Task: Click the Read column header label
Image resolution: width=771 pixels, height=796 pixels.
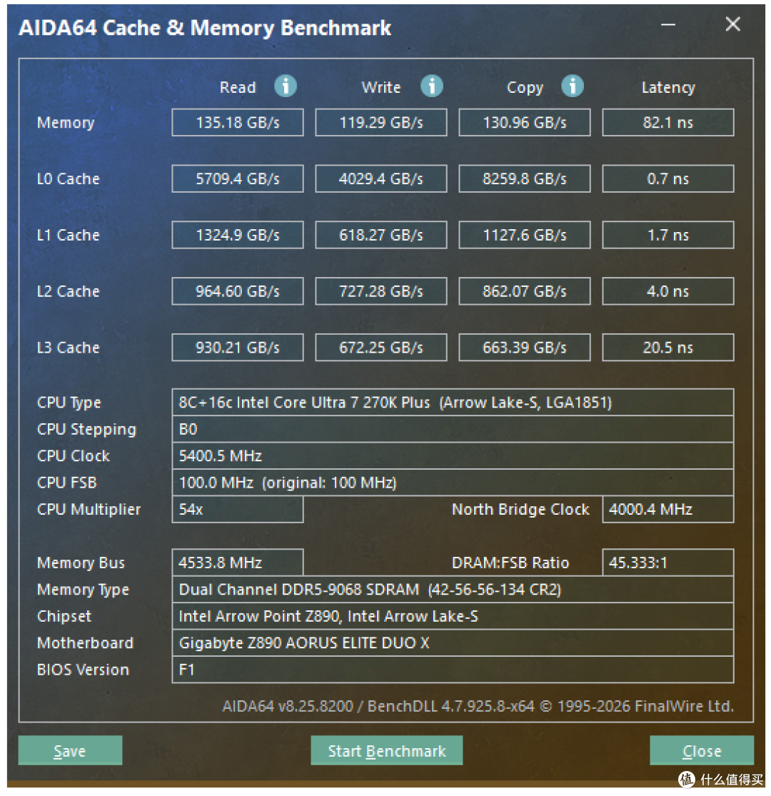Action: pyautogui.click(x=238, y=87)
